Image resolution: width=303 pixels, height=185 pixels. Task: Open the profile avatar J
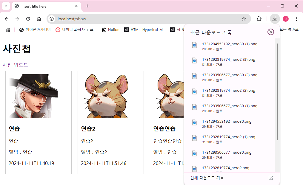tap(286, 19)
